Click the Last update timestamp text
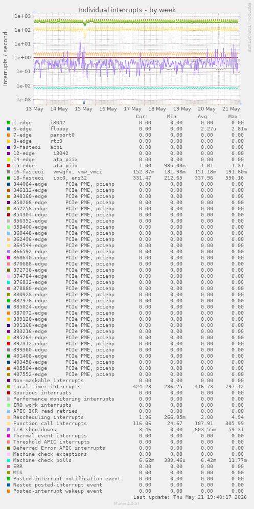Screen dimensions: 254x509 point(190,497)
